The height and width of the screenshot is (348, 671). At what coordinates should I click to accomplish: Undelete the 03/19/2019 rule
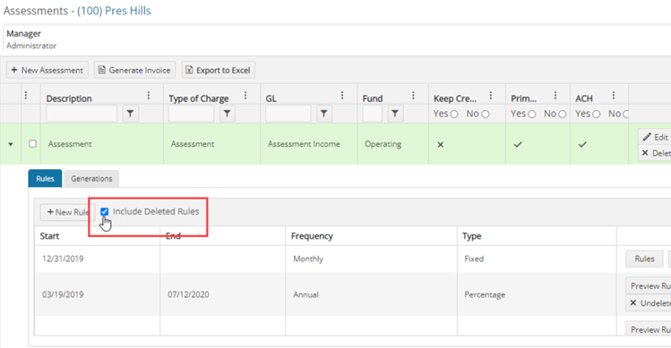[649, 303]
